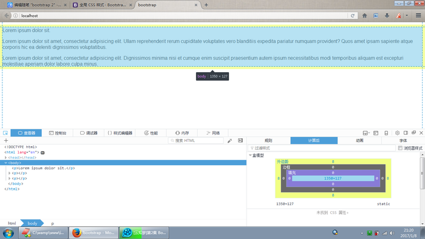Switch to the 内存 Memory tab

[182, 133]
